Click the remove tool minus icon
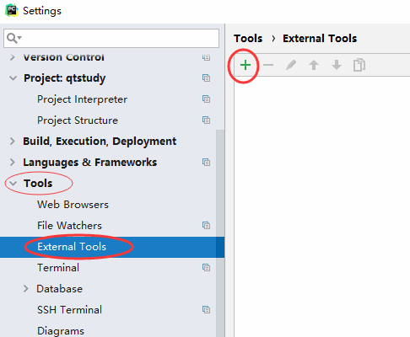This screenshot has height=337, width=410. pos(268,65)
